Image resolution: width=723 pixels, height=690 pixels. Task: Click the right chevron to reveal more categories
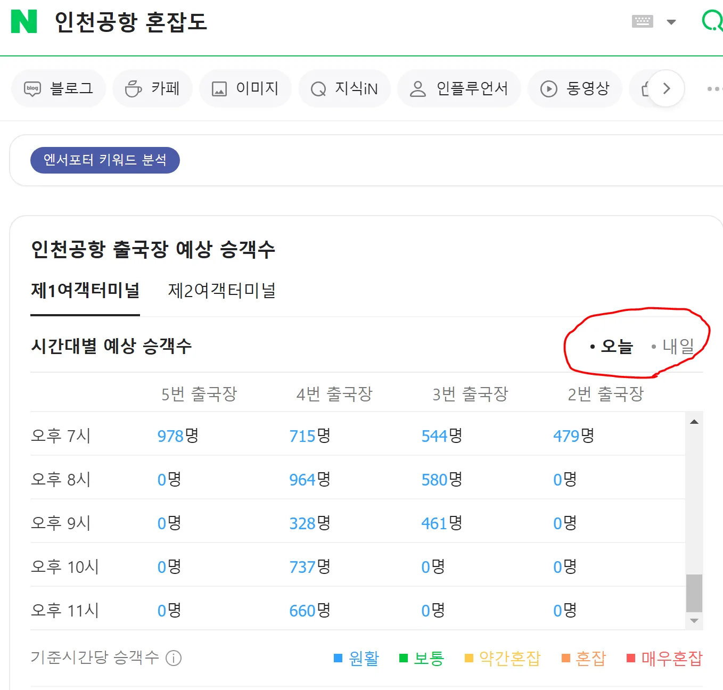tap(666, 88)
